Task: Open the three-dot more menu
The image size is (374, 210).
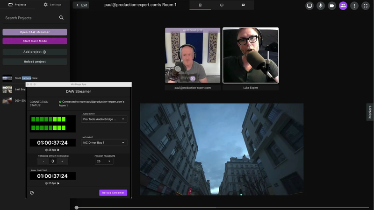Action: tap(354, 6)
